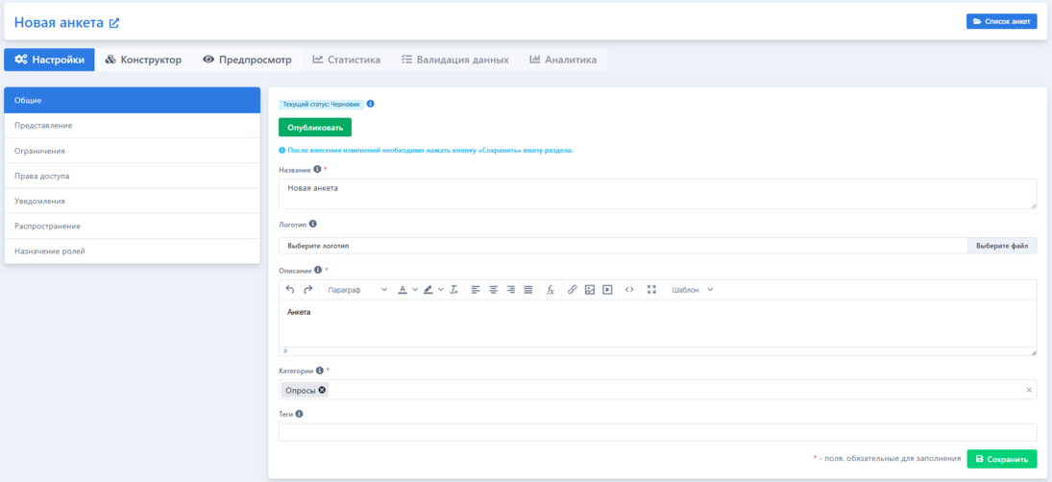Screen dimensions: 1052x482
Task: Expand the text color picker arrow
Action: click(x=415, y=290)
